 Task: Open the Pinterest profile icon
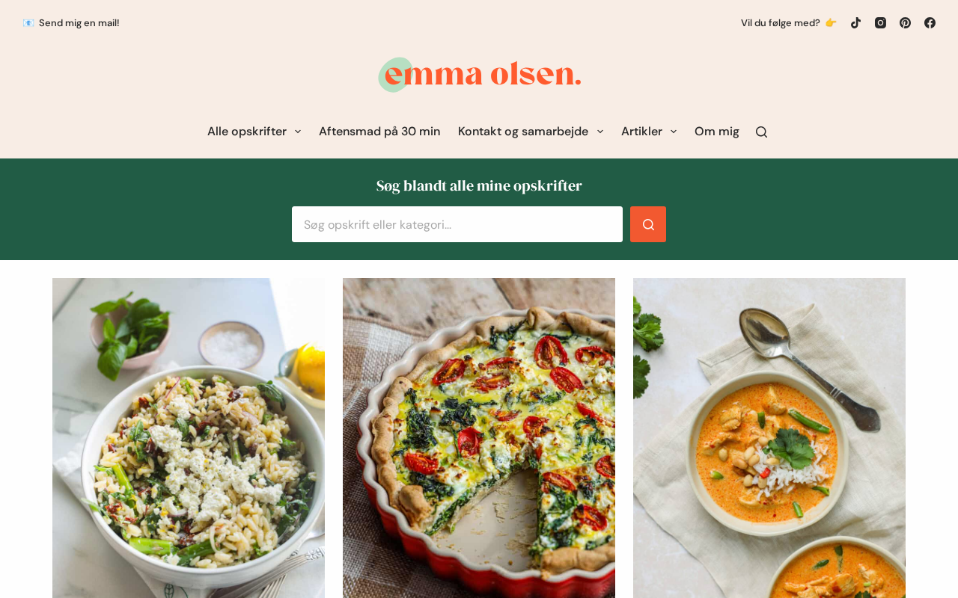(905, 22)
